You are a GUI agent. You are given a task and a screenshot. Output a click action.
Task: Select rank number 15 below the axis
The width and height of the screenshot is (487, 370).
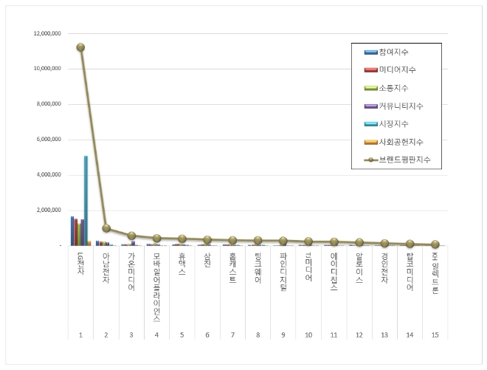click(x=435, y=335)
